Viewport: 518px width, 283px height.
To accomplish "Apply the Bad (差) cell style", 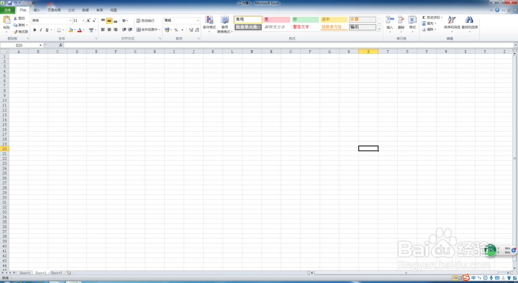I will pyautogui.click(x=277, y=20).
